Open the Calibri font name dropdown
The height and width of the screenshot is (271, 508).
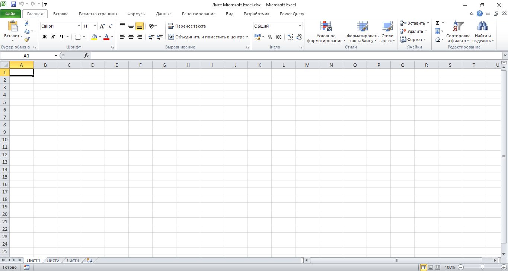click(79, 26)
